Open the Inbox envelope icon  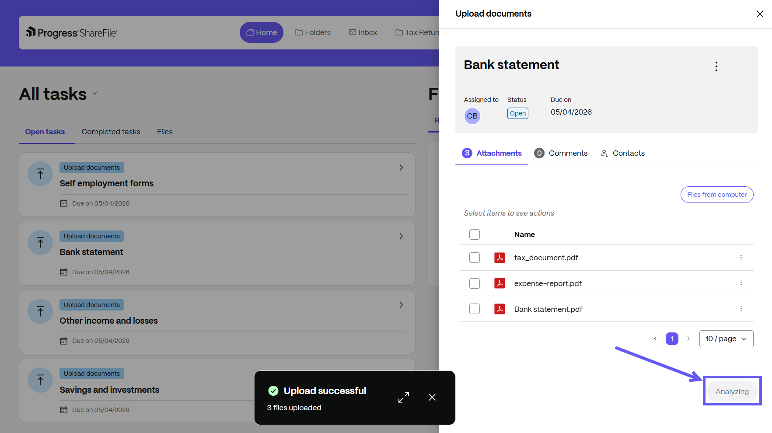353,32
